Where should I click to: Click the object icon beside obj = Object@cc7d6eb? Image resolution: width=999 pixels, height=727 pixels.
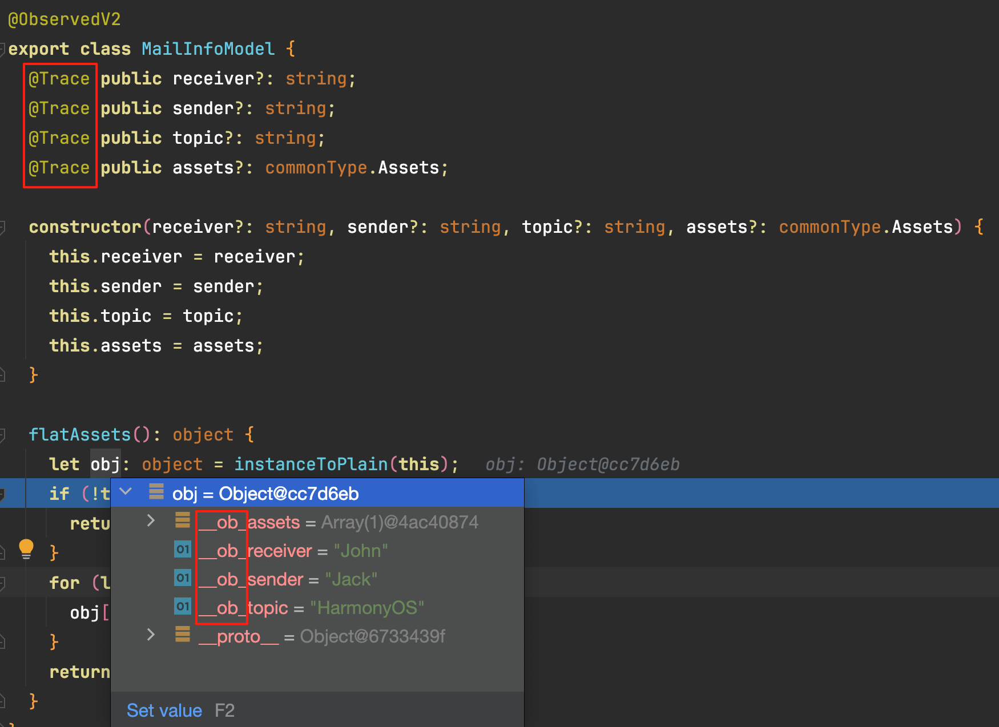tap(156, 492)
